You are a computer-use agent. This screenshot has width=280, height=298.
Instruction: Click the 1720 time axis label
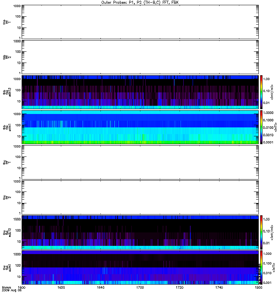tap(180, 287)
